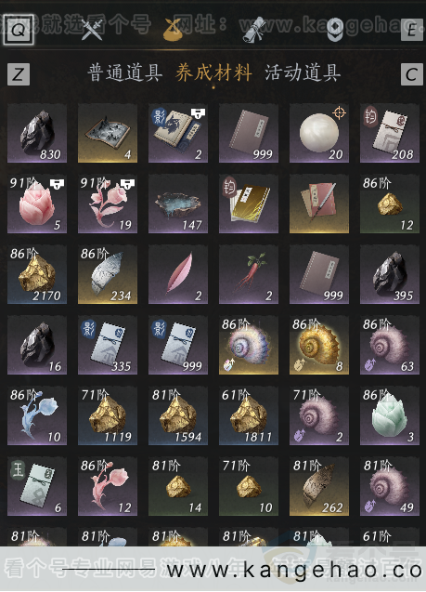Image resolution: width=426 pixels, height=592 pixels.
Task: Select the 86阶 green jade lotus item
Action: [x=390, y=415]
